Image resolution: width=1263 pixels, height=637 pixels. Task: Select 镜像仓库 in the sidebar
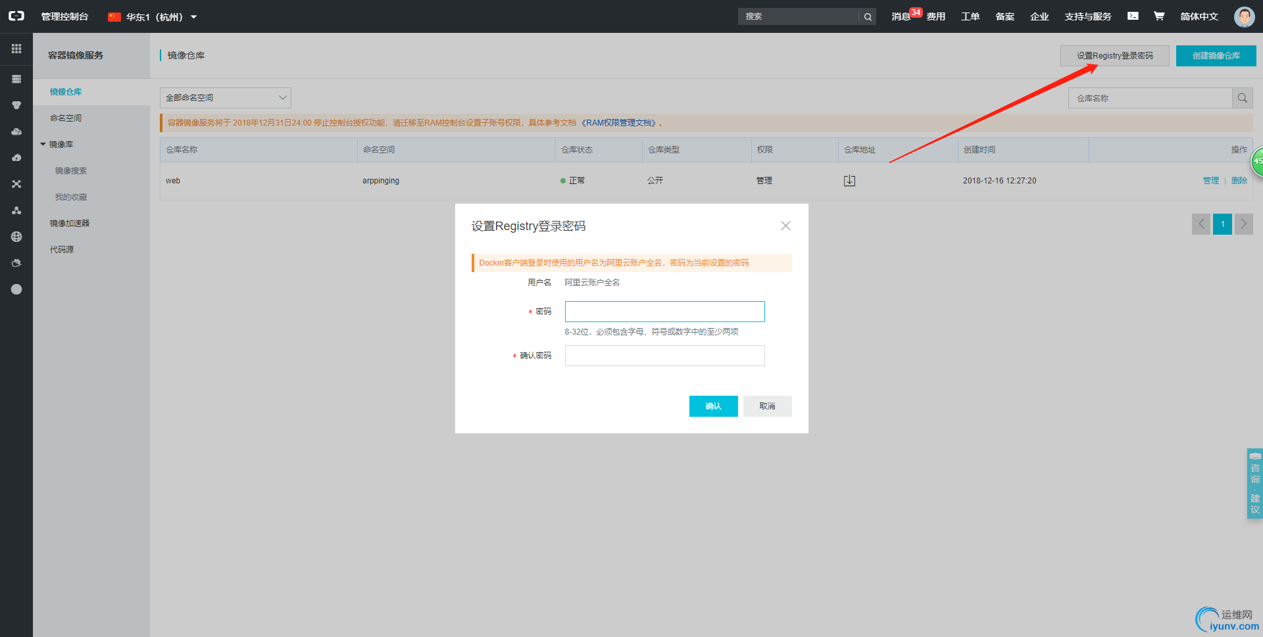tap(66, 92)
